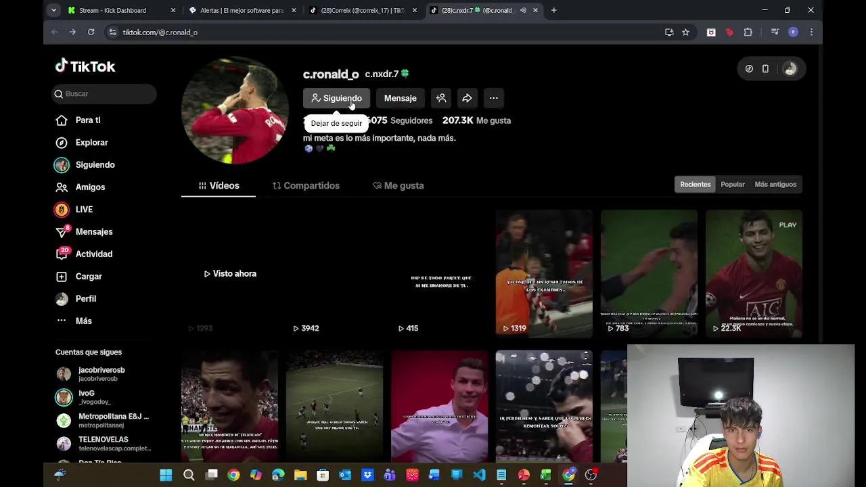Sort videos by Popular
Screen dimensions: 866x487
coord(733,185)
